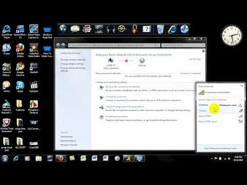Click See full map link
Viewport: 247px width, 185px height.
click(x=195, y=59)
